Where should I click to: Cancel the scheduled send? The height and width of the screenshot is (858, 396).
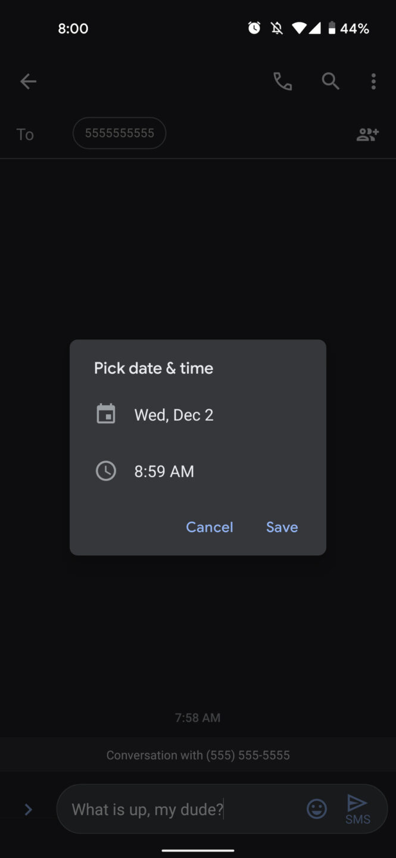click(210, 527)
